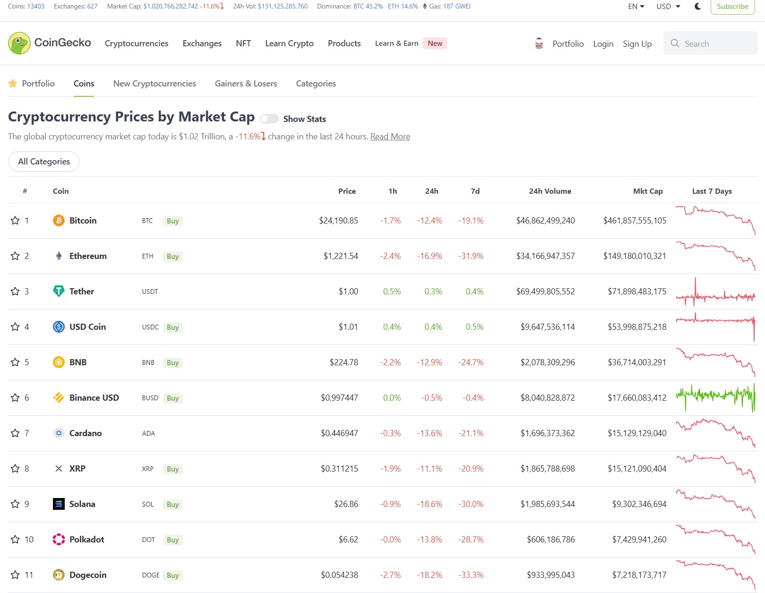Click the Bitcoin coin icon
The width and height of the screenshot is (765, 593).
59,221
